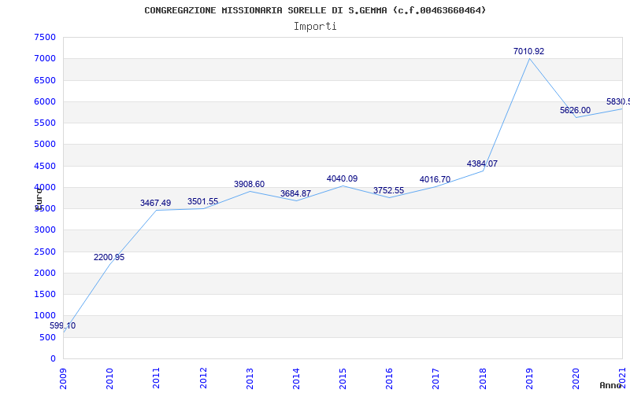Viewport: 630px width, 393px height.
Task: Click the 2010 x-axis year label
Action: click(109, 378)
